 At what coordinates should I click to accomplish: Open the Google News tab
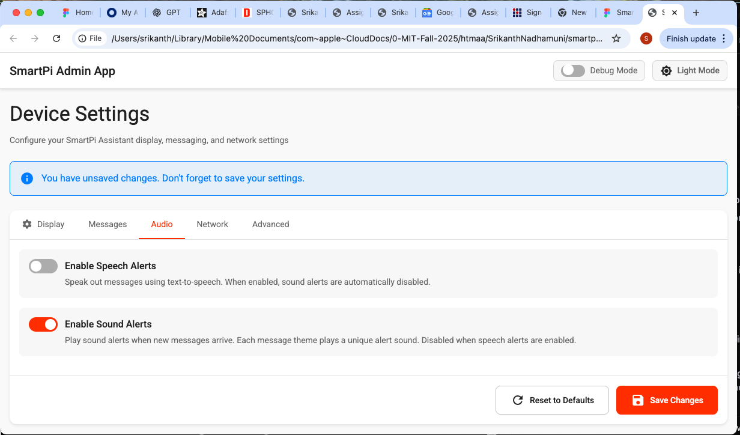pos(438,12)
